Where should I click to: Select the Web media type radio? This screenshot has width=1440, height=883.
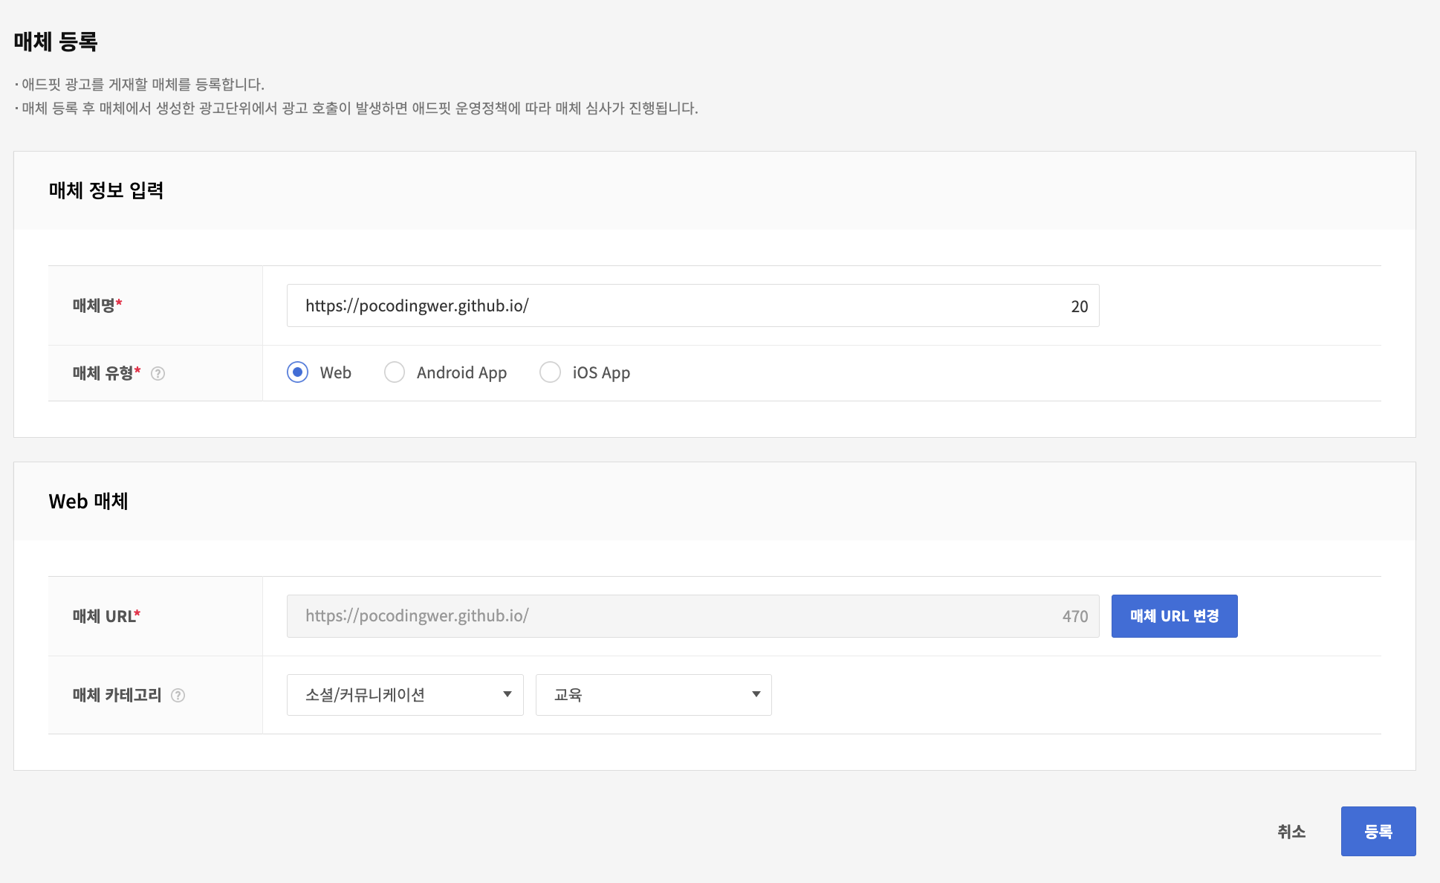[298, 372]
